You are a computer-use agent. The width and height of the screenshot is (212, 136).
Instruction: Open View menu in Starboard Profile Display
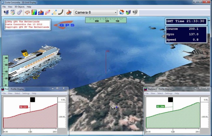153,93
